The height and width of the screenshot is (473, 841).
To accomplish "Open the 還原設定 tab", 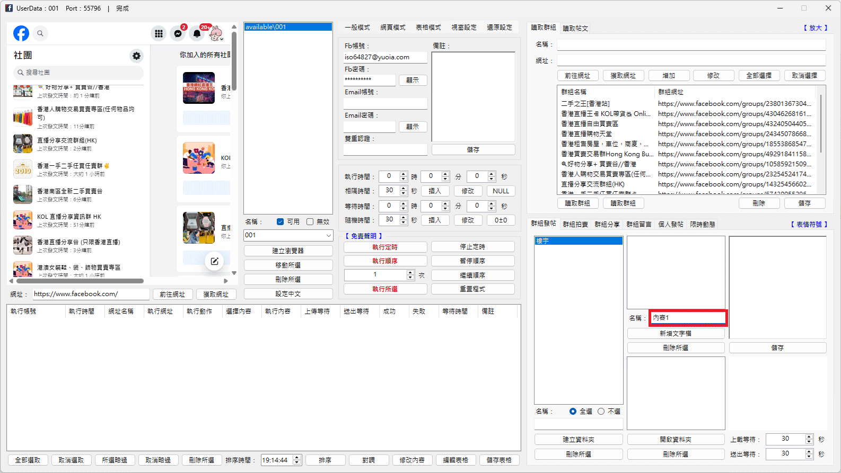I will click(x=500, y=28).
